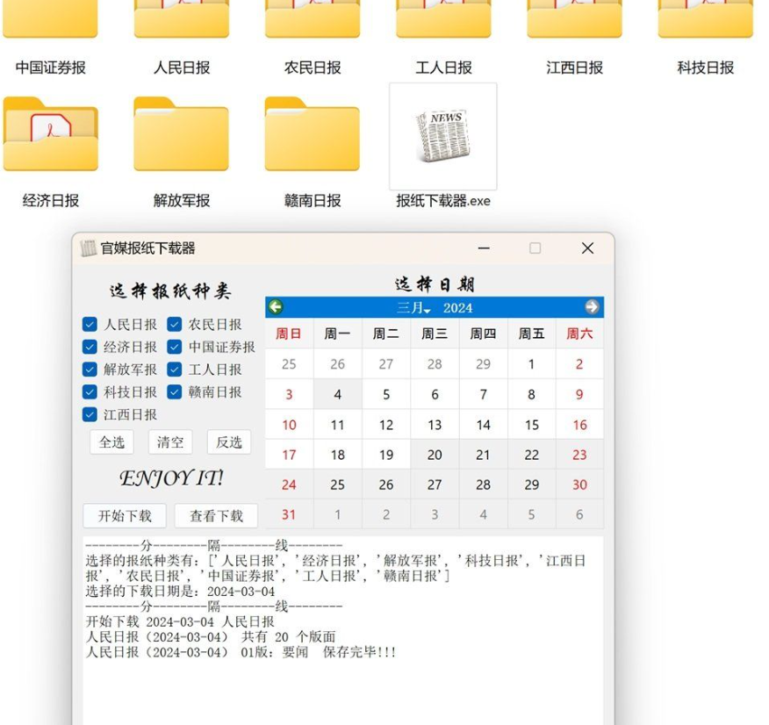Select March 31 in the calendar
The height and width of the screenshot is (725, 769).
click(289, 514)
